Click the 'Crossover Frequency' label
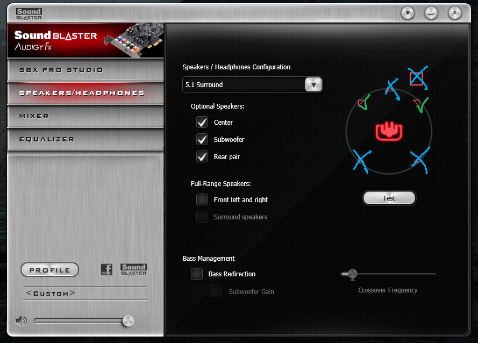The width and height of the screenshot is (478, 343). (x=388, y=290)
